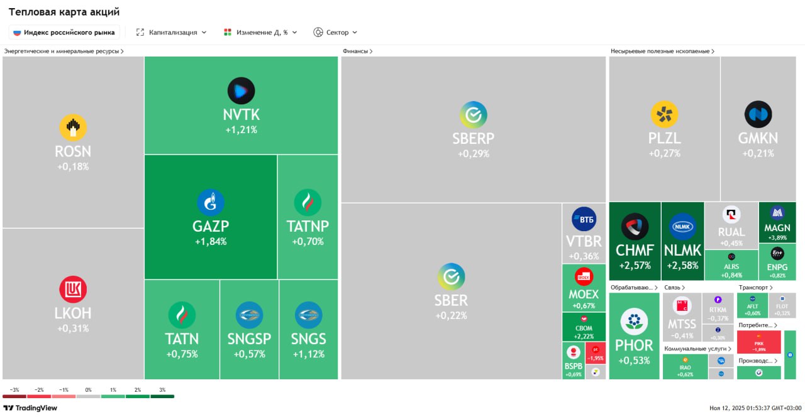Open the Сектор grouping dropdown
This screenshot has height=417, width=805.
(335, 32)
